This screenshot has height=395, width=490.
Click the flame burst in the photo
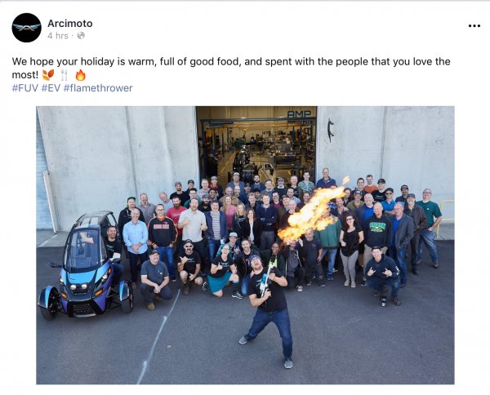click(313, 211)
